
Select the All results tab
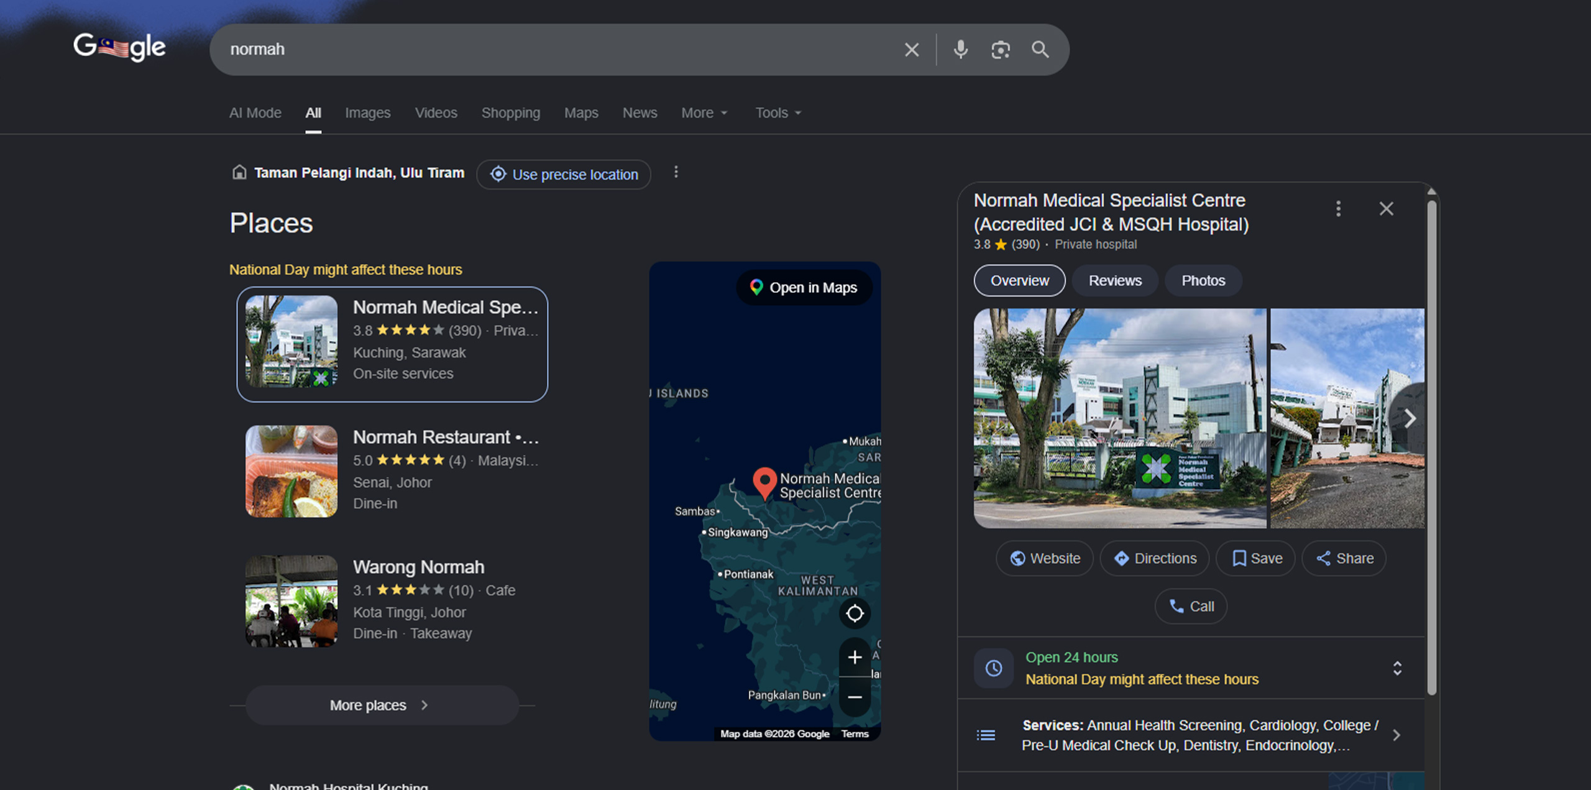(313, 113)
